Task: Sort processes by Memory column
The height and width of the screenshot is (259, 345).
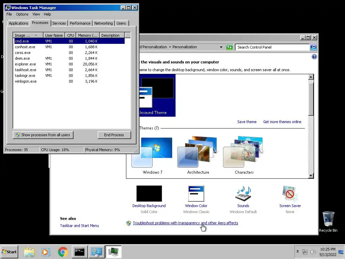Action: tap(88, 35)
